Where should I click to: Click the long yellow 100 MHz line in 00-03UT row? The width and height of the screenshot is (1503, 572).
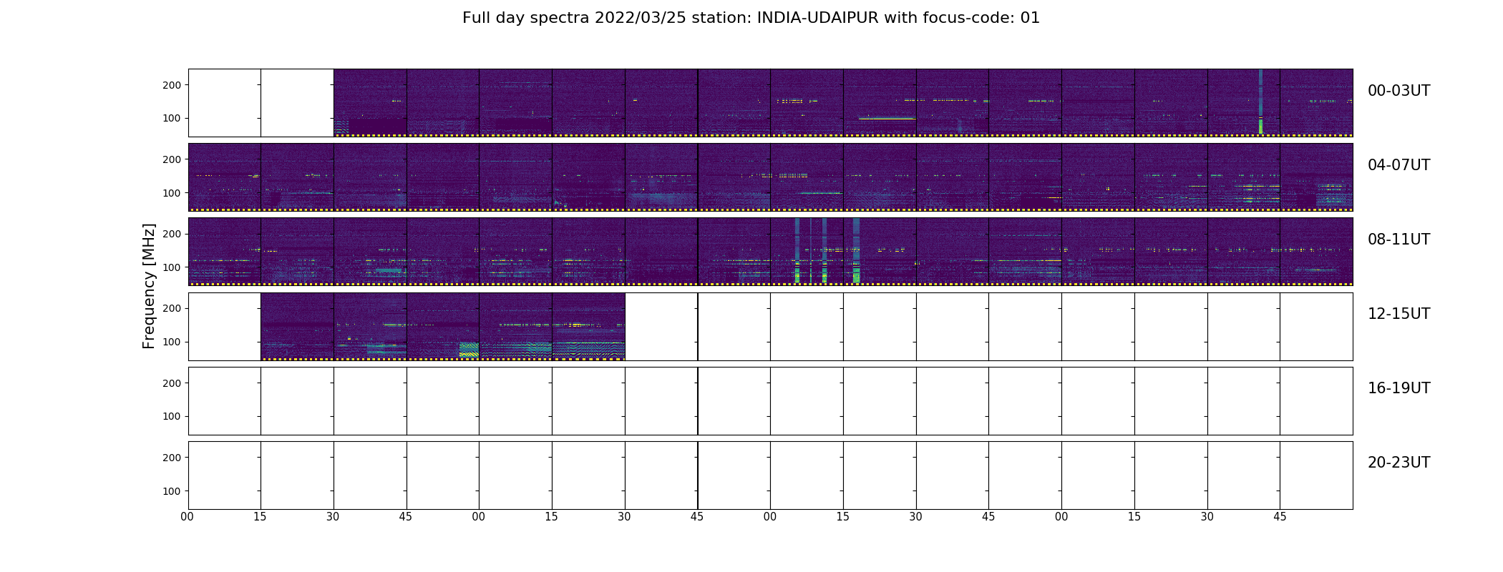(887, 118)
